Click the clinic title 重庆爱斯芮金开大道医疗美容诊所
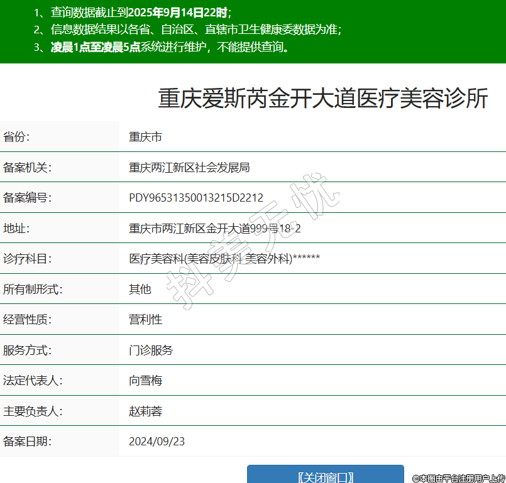 click(322, 99)
